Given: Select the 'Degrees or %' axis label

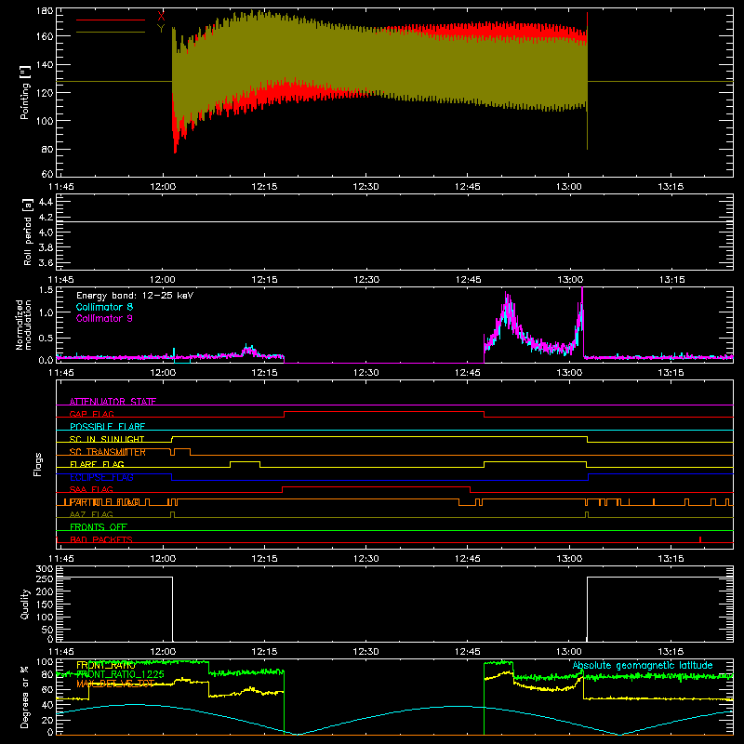Looking at the screenshot, I should click(25, 697).
